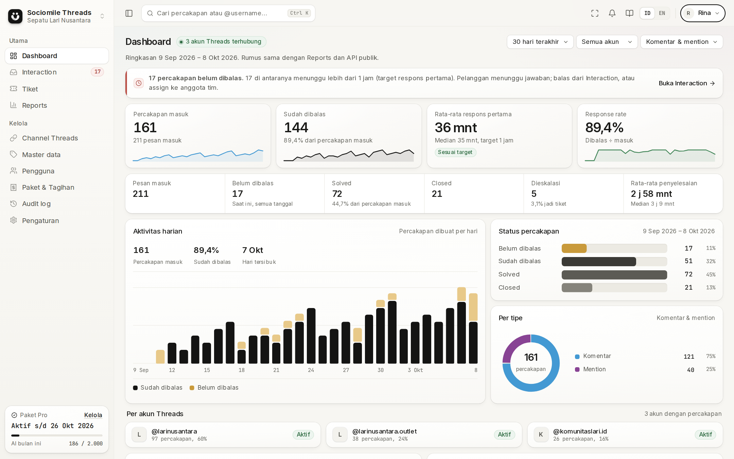
Task: Open the @komunitaslari.id account card
Action: click(625, 435)
